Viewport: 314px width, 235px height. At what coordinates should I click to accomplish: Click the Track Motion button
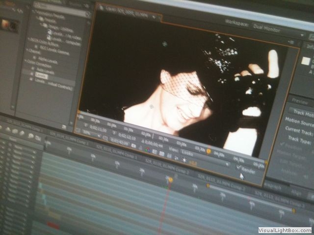pyautogui.click(x=300, y=113)
